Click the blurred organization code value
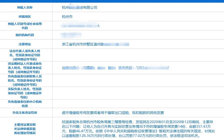The height and width of the screenshot is (140, 224). point(71,35)
